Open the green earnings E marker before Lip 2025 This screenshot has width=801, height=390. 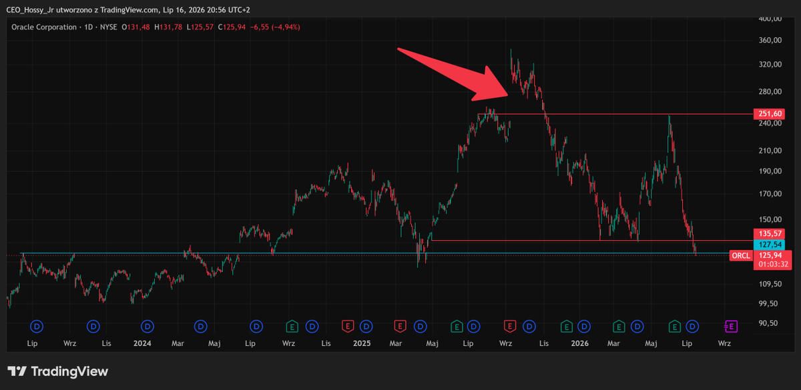click(457, 326)
